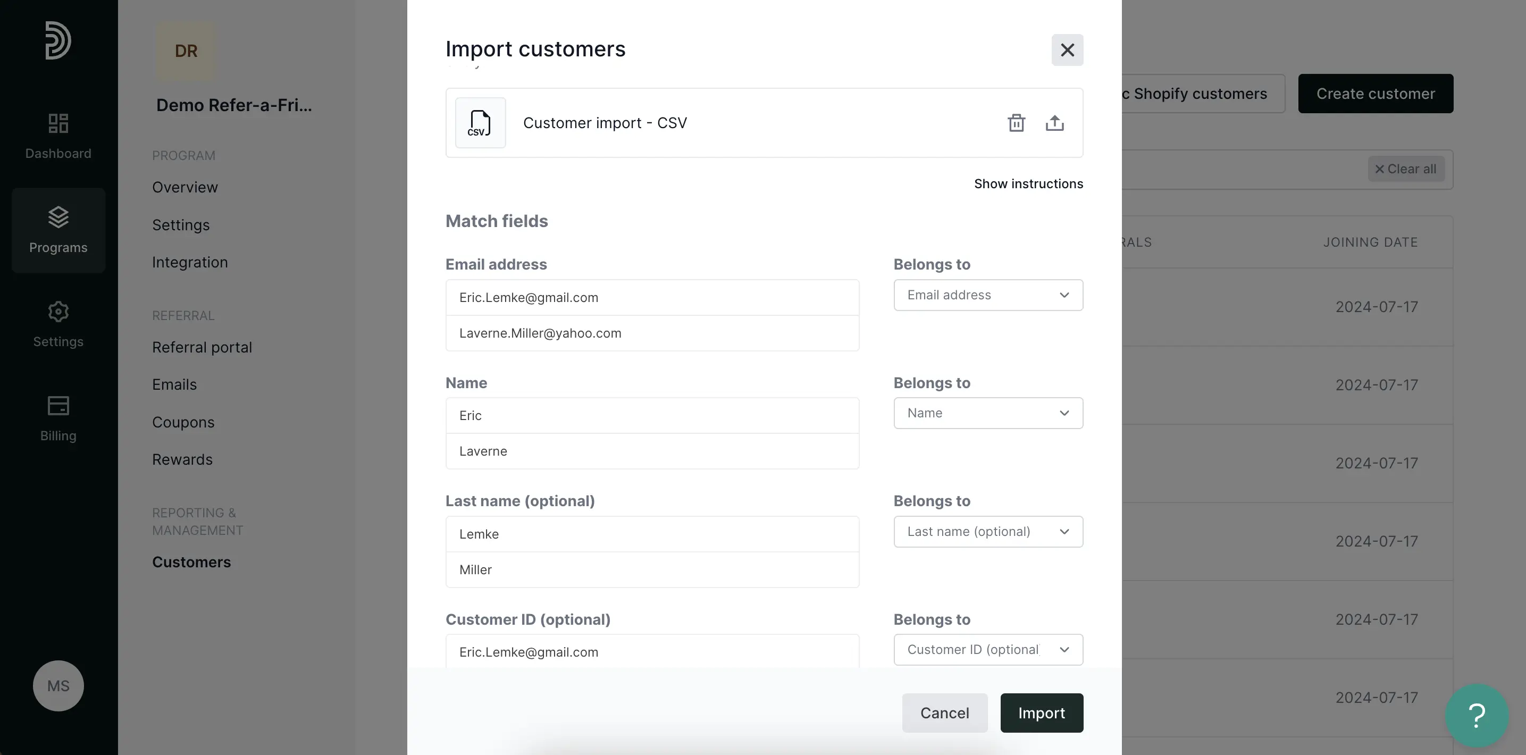The height and width of the screenshot is (755, 1526).
Task: Click the app logo at top left
Action: 58,40
